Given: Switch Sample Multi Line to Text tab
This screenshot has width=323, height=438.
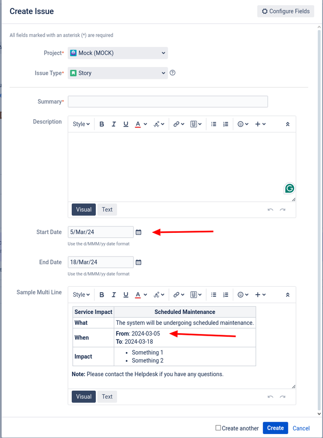Looking at the screenshot, I should point(107,397).
